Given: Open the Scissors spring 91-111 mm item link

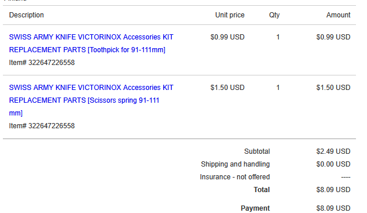Looking at the screenshot, I should click(x=91, y=100).
